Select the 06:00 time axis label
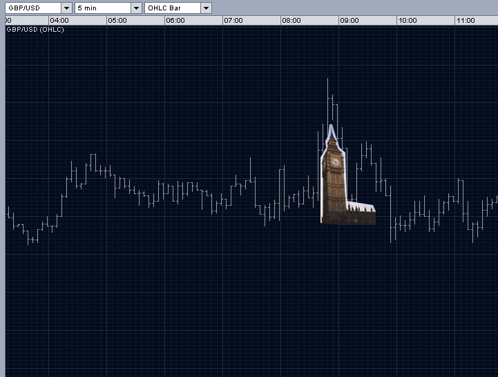Screen dimensions: 498x377 (175, 21)
